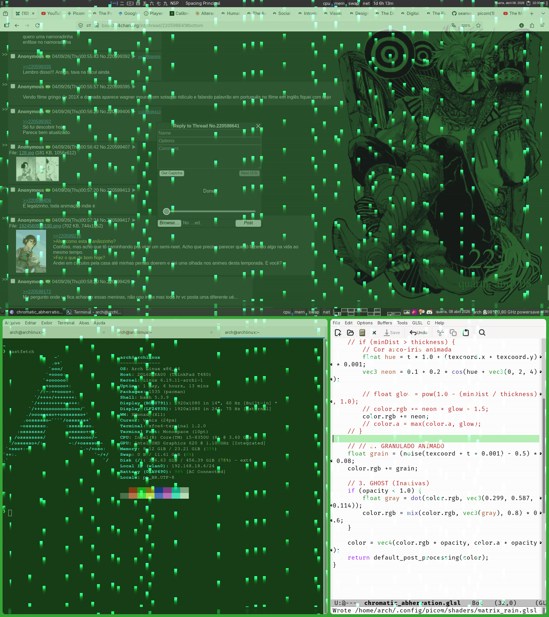Expand the post menu arrow for No.220599395
The image size is (549, 617).
pyautogui.click(x=134, y=87)
